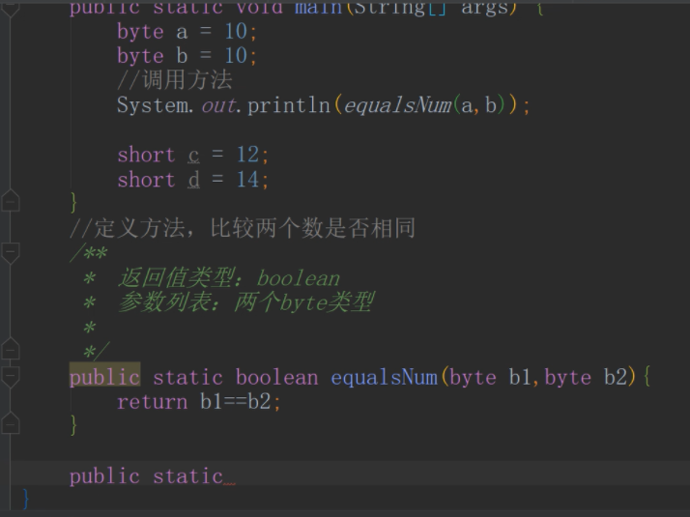The width and height of the screenshot is (690, 517).
Task: Collapse the Javadoc comment fold marker at /**
Action: click(x=10, y=252)
